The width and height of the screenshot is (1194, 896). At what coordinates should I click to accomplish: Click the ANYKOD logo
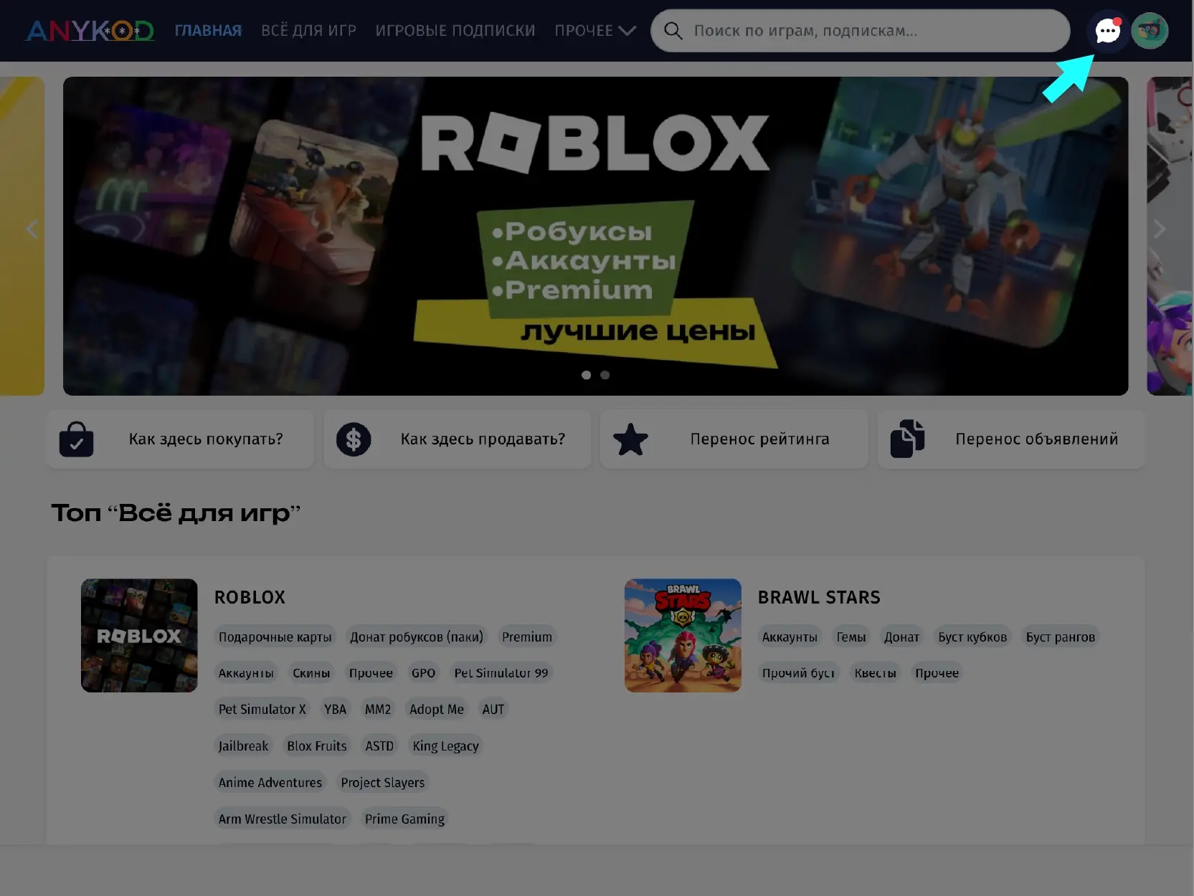point(90,31)
